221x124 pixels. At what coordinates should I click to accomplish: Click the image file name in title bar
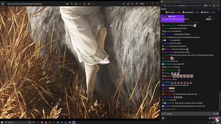[25, 4]
